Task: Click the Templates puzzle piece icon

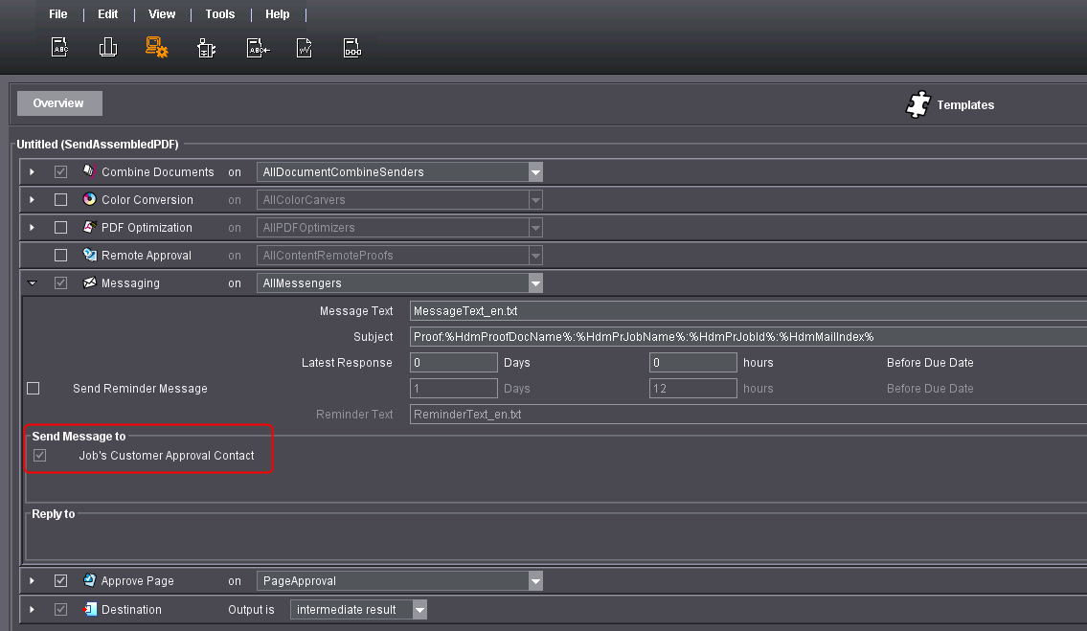Action: 918,104
